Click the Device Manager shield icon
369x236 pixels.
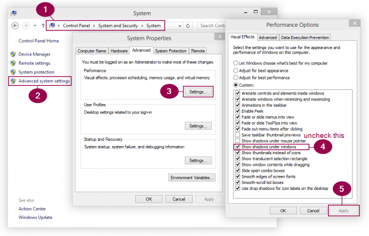pos(13,54)
